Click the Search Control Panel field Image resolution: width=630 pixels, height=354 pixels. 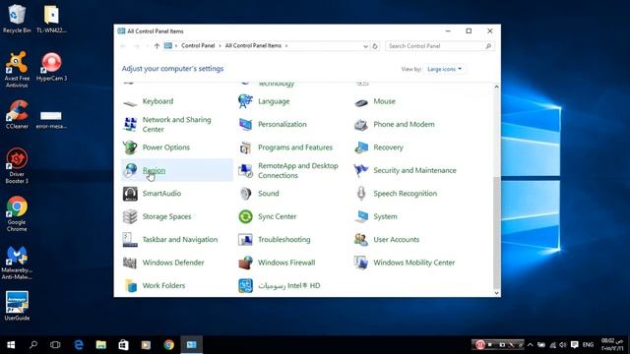(x=440, y=46)
